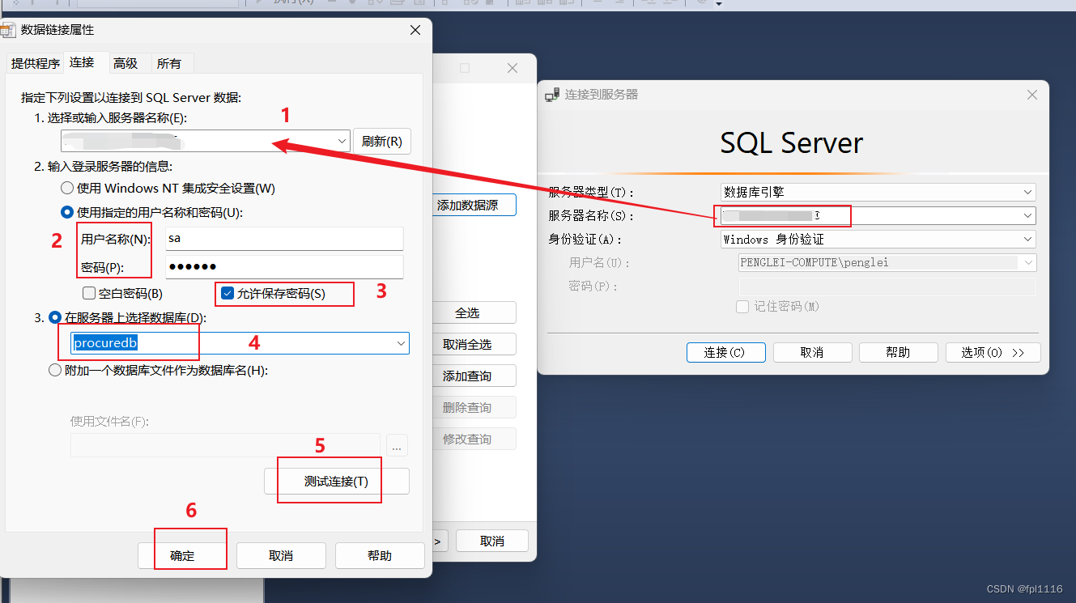Click the 连接(C) button
The height and width of the screenshot is (603, 1076).
[726, 352]
